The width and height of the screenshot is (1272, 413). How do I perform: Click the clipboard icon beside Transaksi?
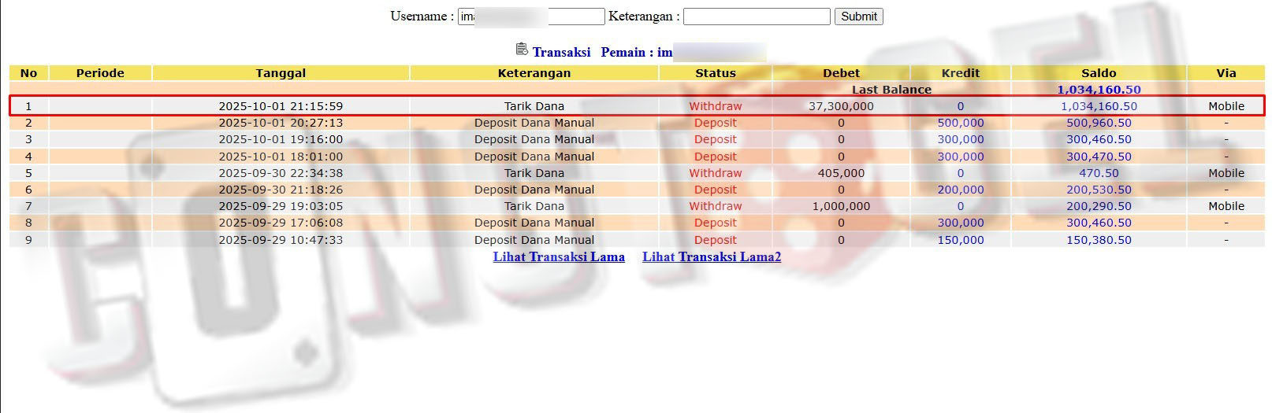pyautogui.click(x=522, y=50)
